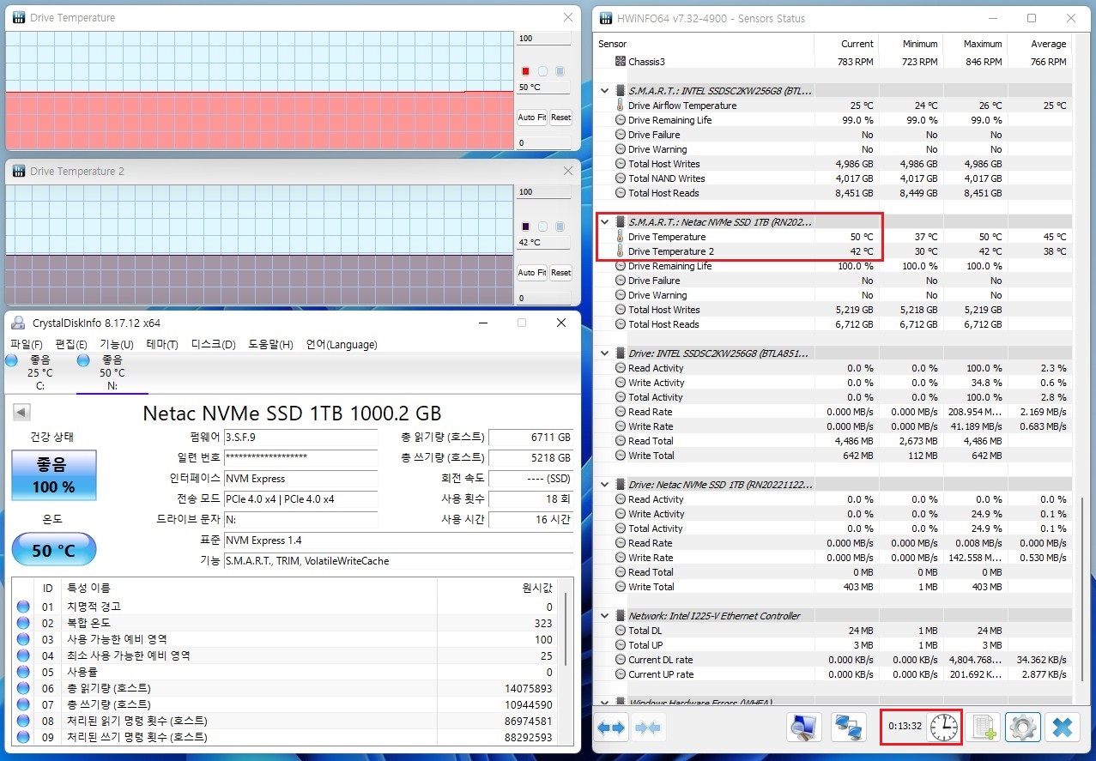1096x761 pixels.
Task: Click the collapse columns arrows icon in HWiNFO
Action: coord(648,728)
